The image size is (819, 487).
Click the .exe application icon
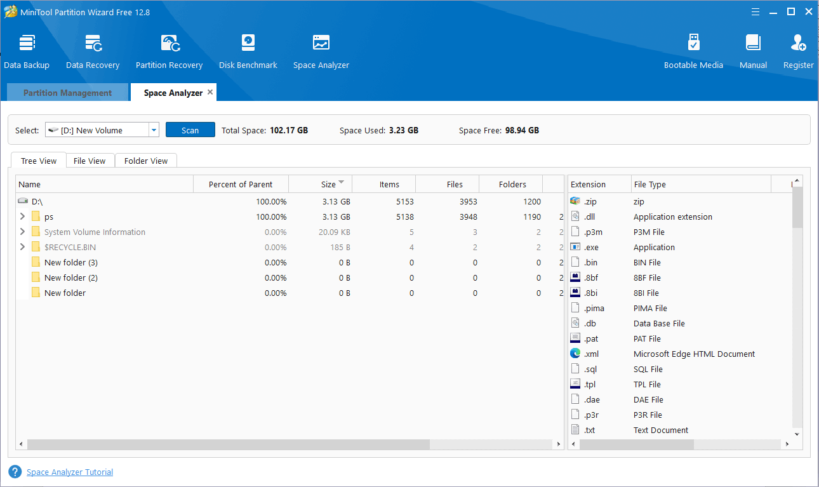(x=575, y=247)
